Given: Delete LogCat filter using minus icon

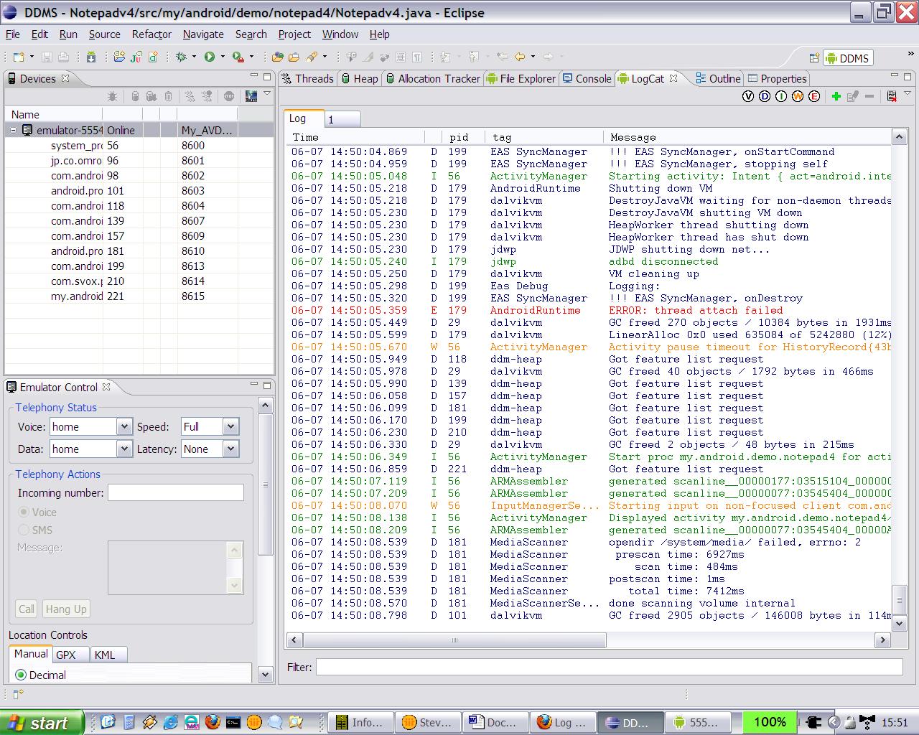Looking at the screenshot, I should pos(869,95).
